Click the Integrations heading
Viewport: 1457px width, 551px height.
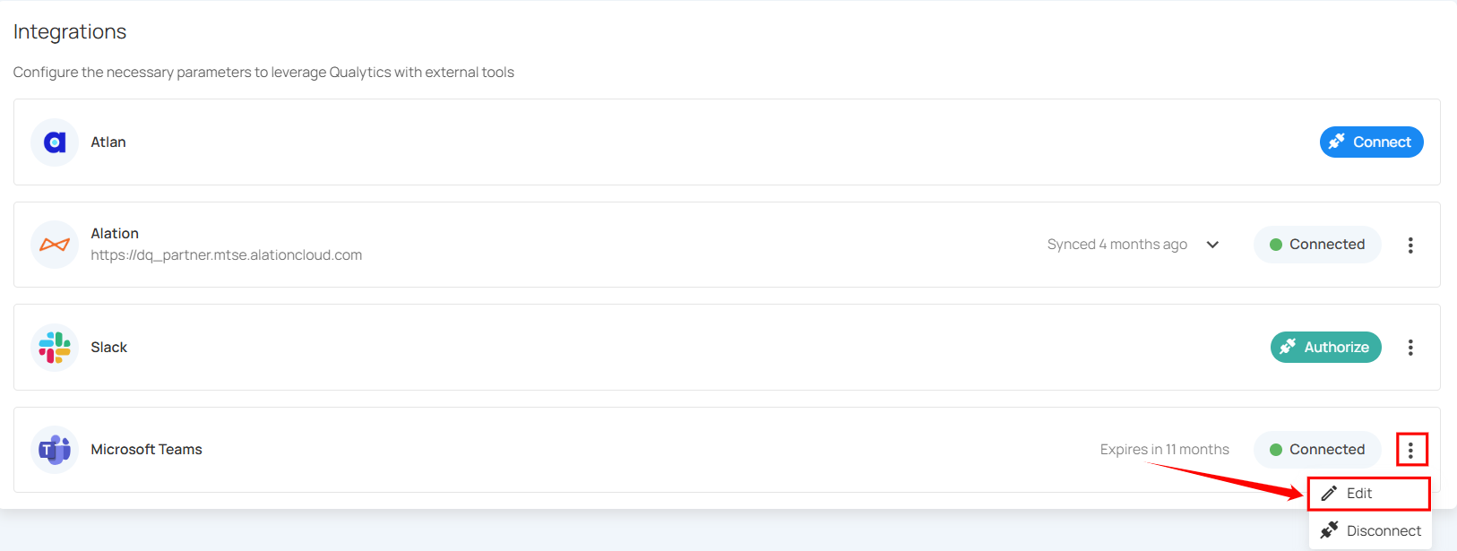coord(70,31)
